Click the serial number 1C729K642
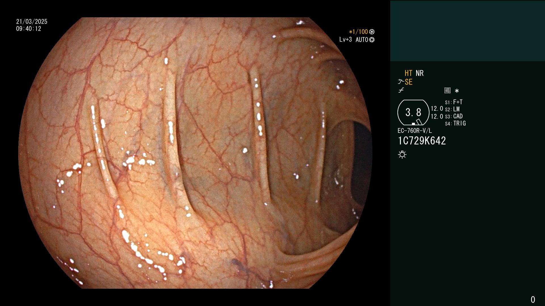Image resolution: width=545 pixels, height=306 pixels. (x=422, y=141)
